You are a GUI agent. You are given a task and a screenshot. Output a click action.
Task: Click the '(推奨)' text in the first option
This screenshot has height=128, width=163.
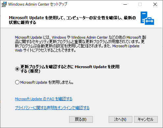coord(34,71)
